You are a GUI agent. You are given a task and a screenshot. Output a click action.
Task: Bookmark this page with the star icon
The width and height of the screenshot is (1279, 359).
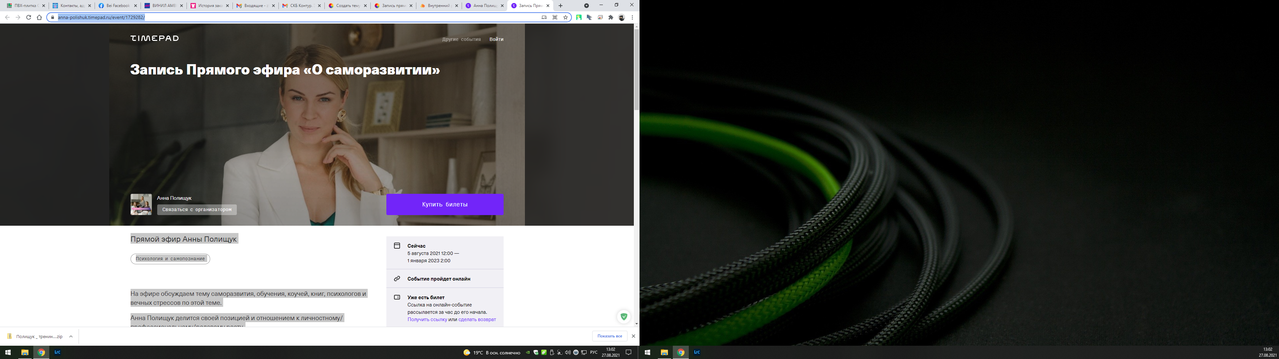tap(566, 17)
